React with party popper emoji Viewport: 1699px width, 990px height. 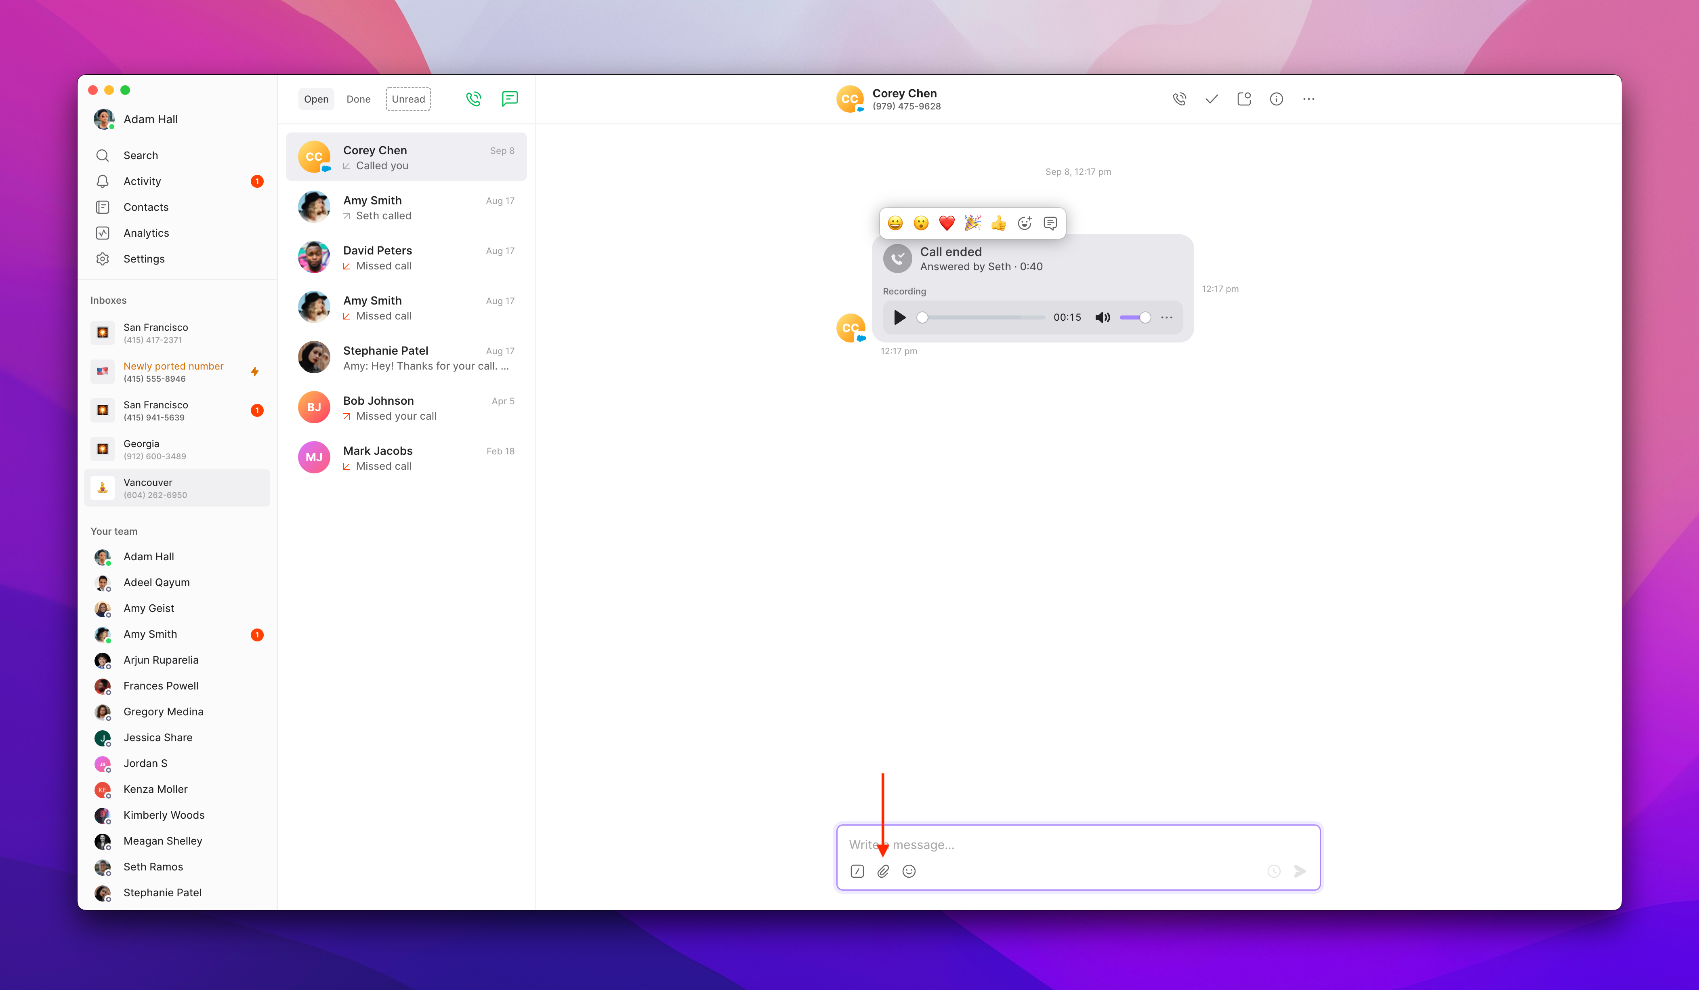tap(973, 223)
